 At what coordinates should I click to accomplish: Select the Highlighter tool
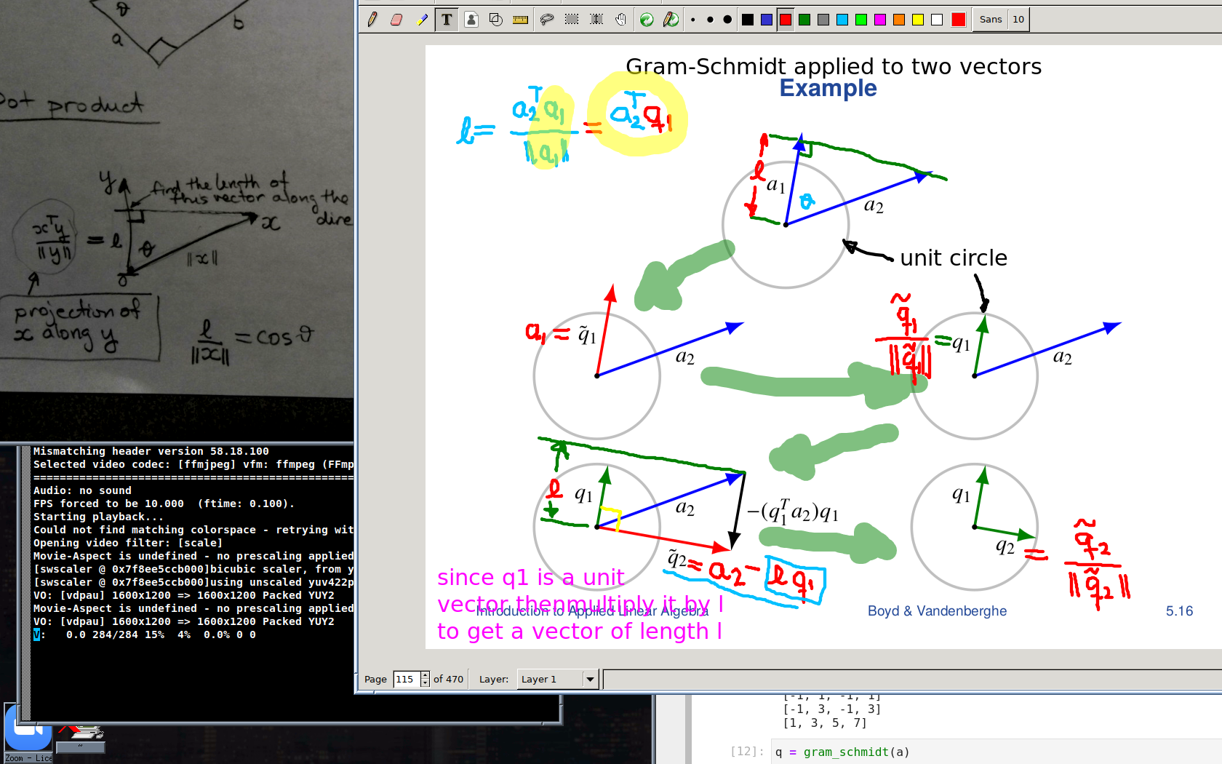422,20
